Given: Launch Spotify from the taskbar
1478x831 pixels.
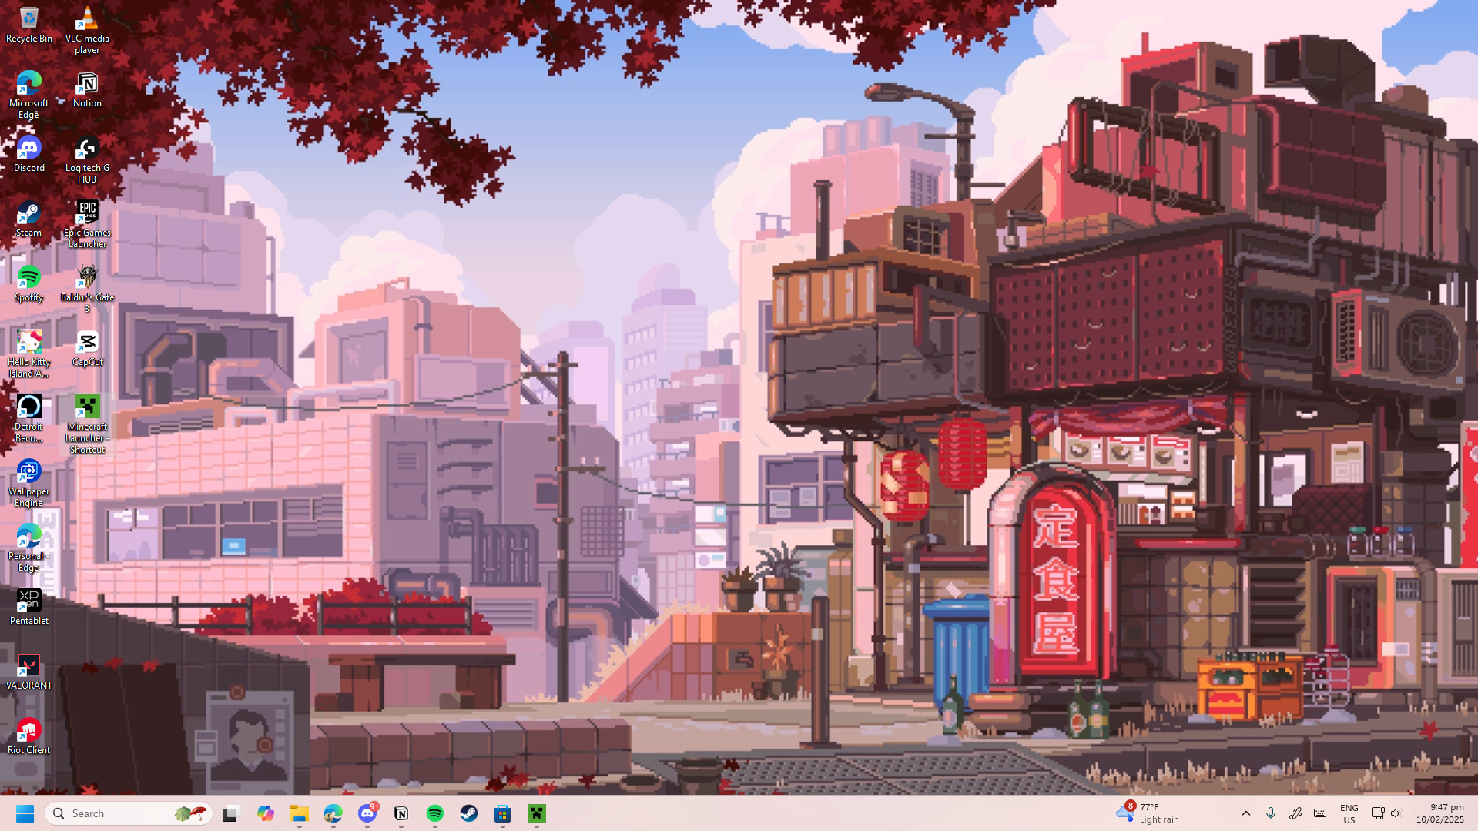Looking at the screenshot, I should tap(435, 813).
